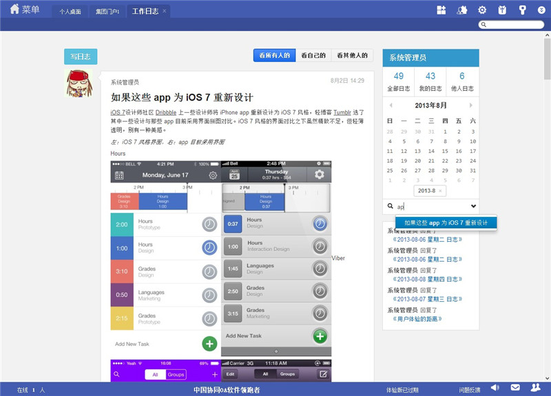Select August 31 in the calendar
The height and width of the screenshot is (396, 551).
[473, 171]
